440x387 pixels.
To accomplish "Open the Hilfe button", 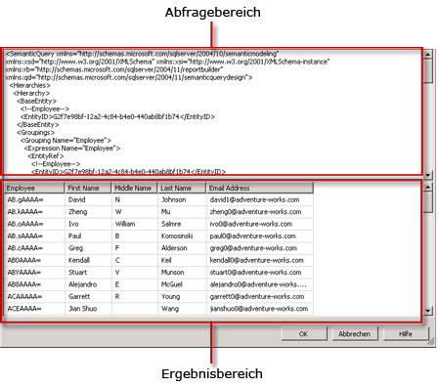I will tap(406, 334).
